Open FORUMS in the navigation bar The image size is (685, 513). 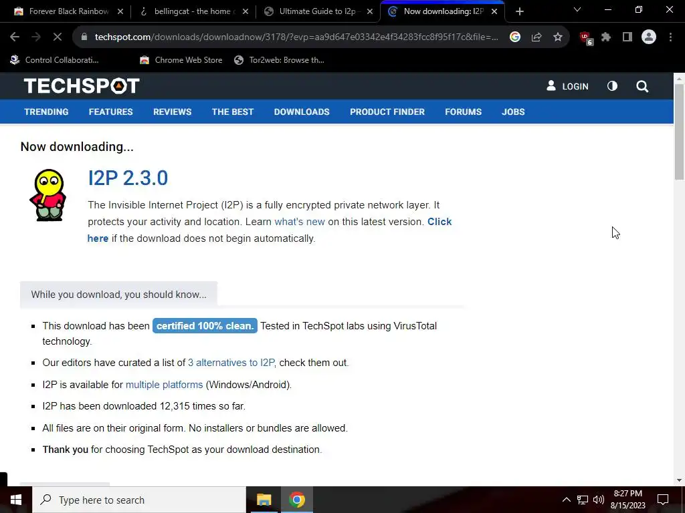[463, 112]
